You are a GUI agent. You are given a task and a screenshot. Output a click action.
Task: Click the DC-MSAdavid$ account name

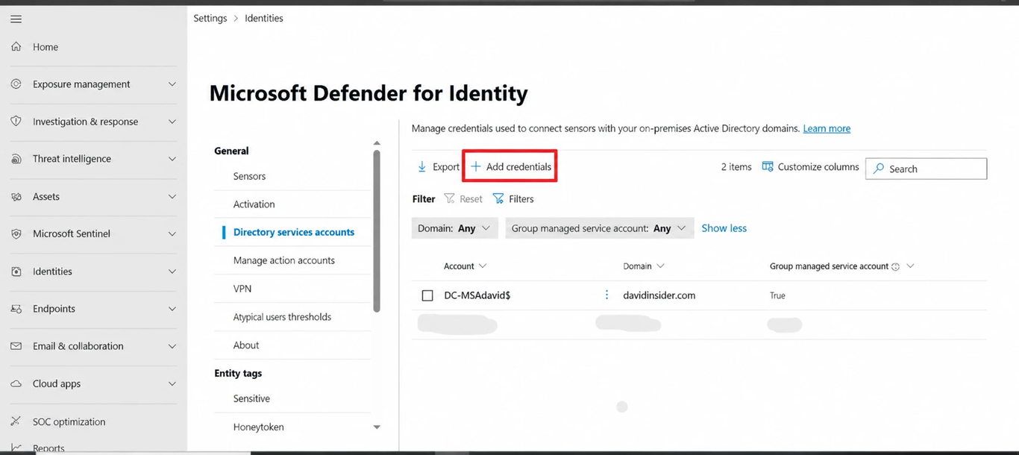pyautogui.click(x=477, y=295)
